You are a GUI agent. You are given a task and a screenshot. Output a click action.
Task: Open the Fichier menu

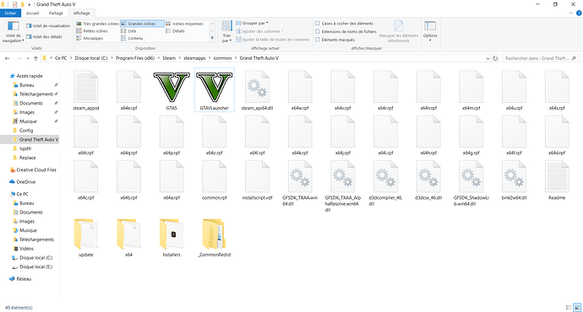tap(10, 13)
